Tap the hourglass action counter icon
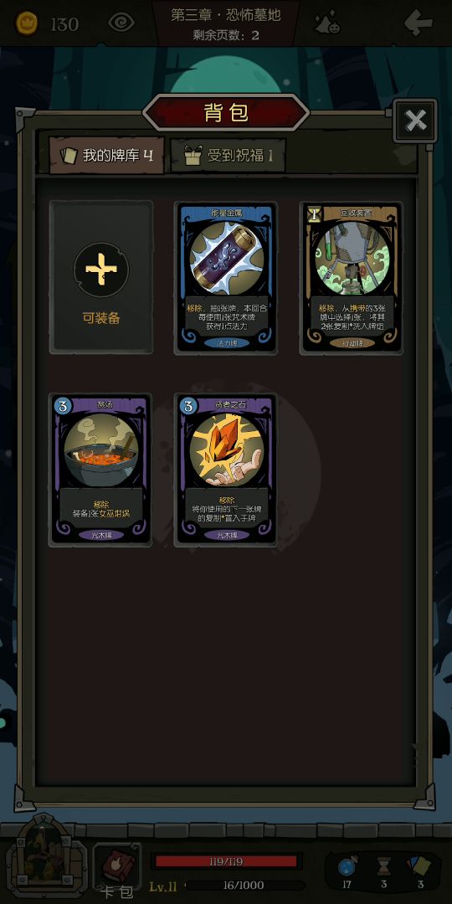Screen dimensions: 452x904 point(383,866)
